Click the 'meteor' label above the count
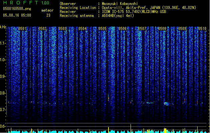 point(47,10)
